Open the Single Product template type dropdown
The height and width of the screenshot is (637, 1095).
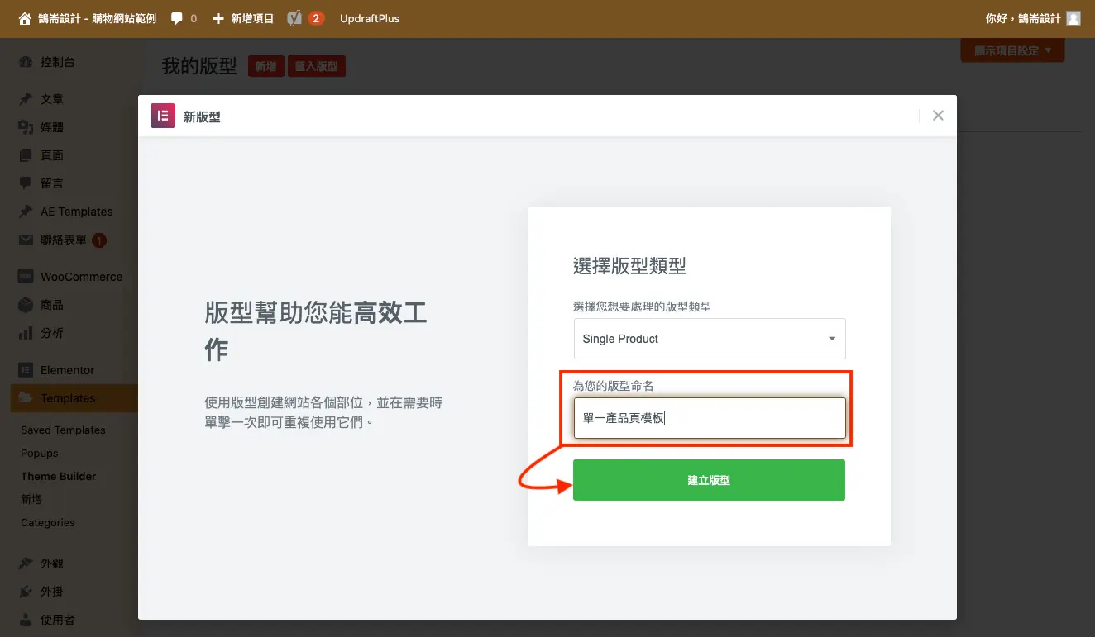[x=710, y=339]
